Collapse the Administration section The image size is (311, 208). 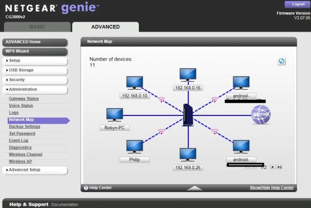pos(35,89)
